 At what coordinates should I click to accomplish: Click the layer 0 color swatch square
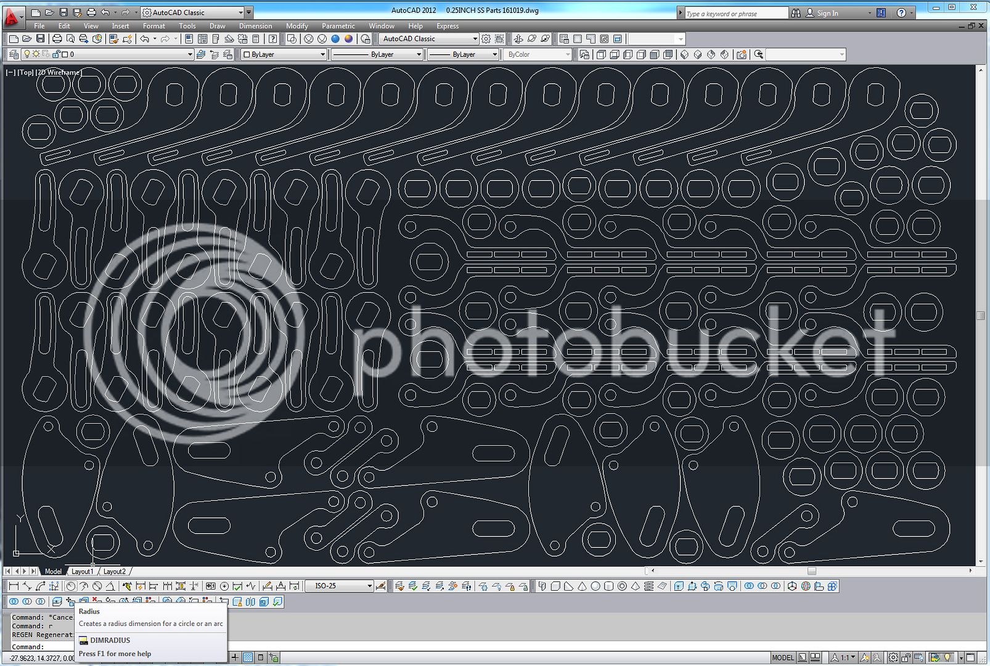[65, 54]
